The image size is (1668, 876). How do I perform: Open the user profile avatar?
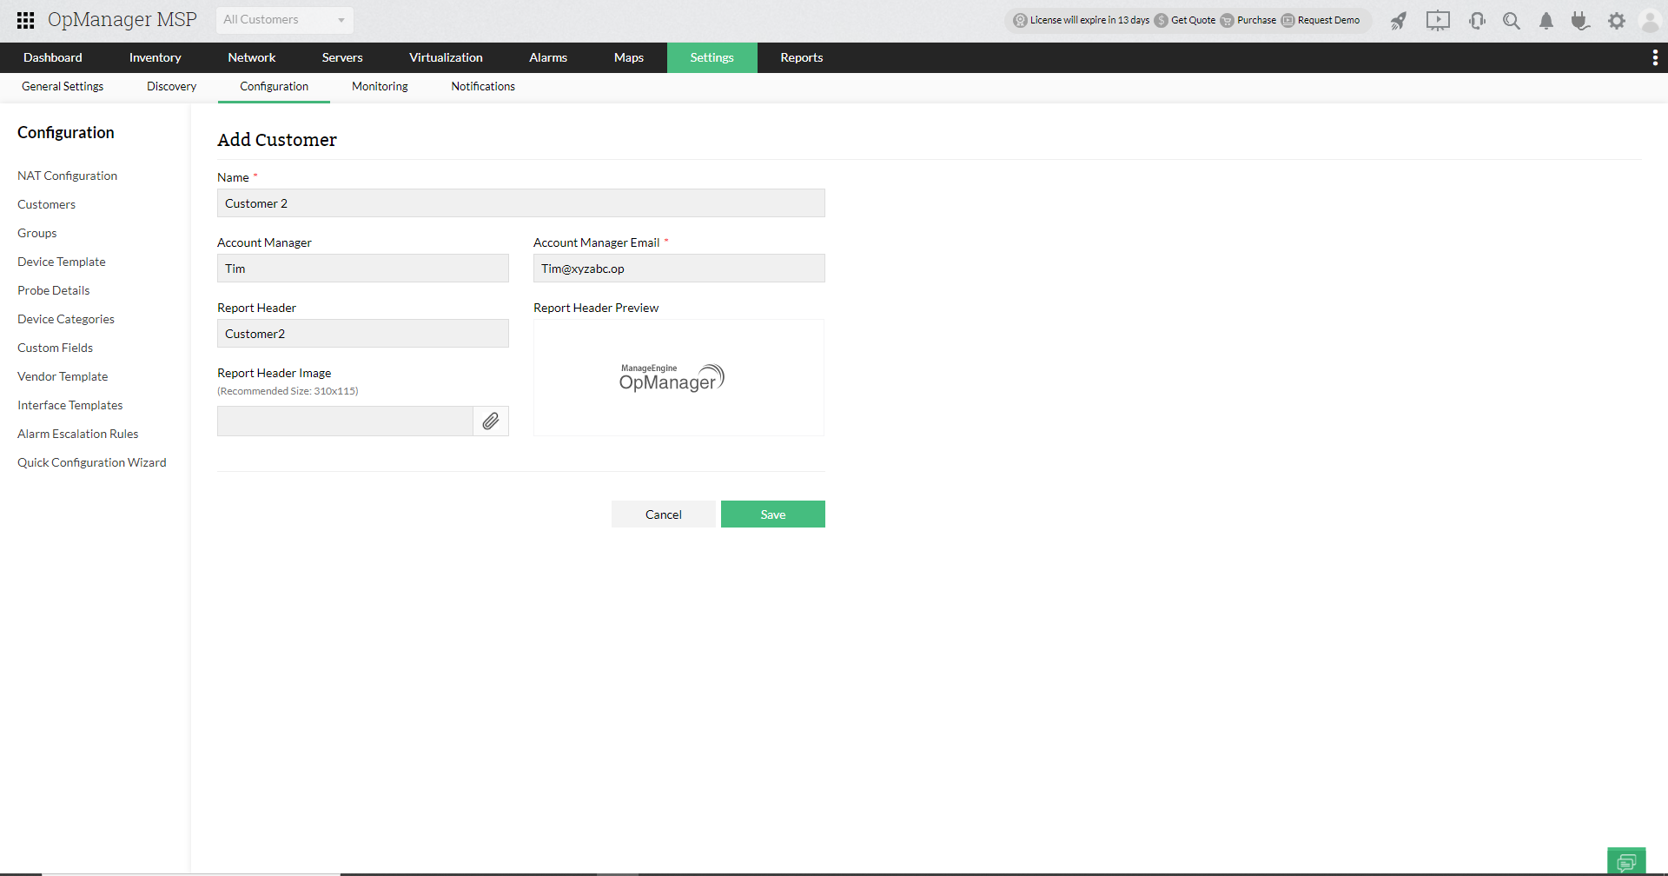pos(1650,20)
